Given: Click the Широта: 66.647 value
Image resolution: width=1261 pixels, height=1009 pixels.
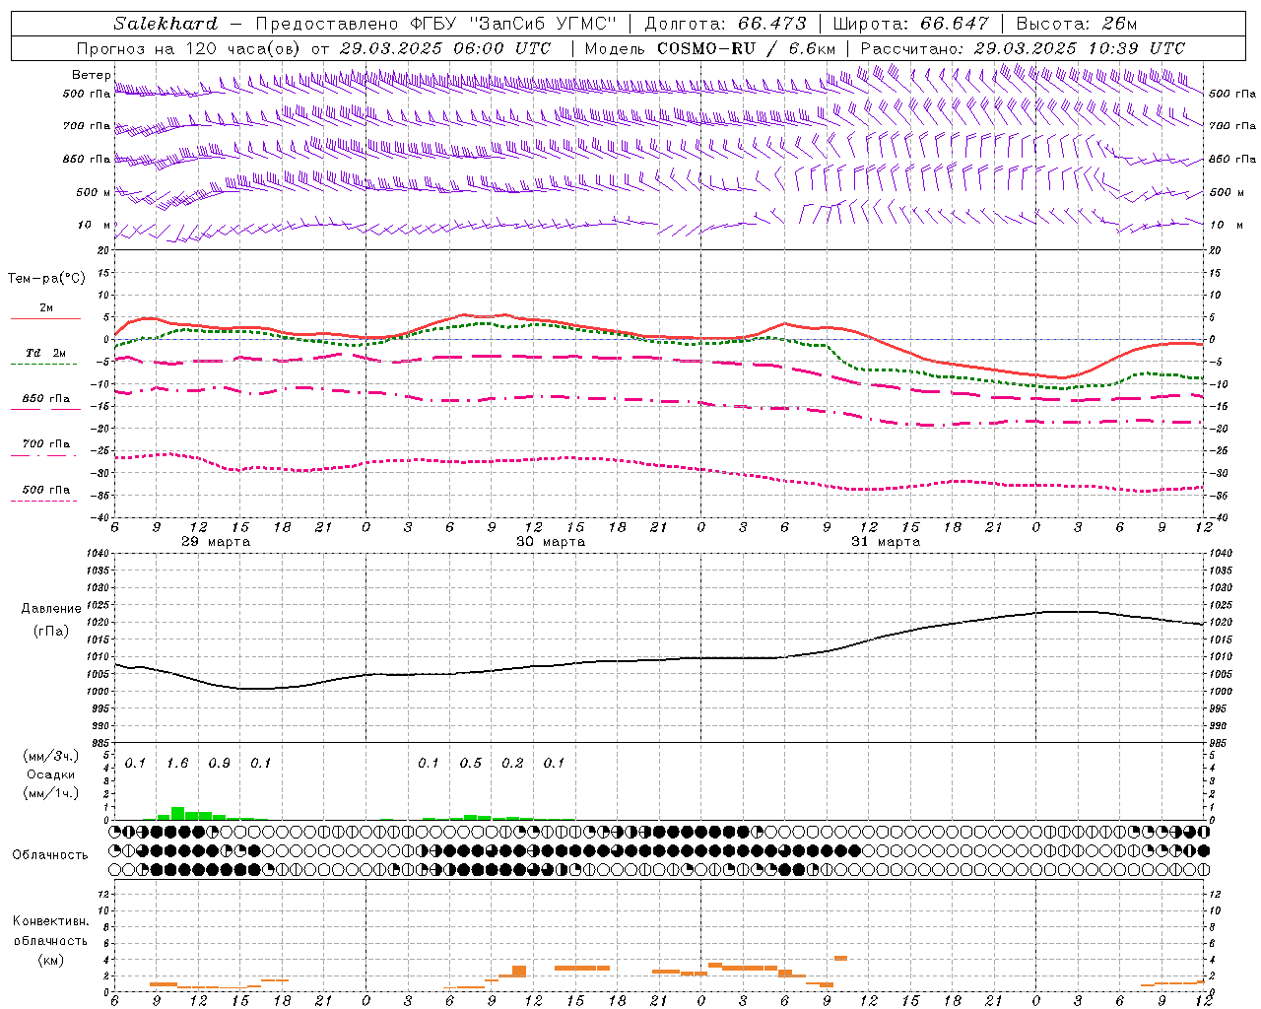Looking at the screenshot, I should tap(910, 24).
